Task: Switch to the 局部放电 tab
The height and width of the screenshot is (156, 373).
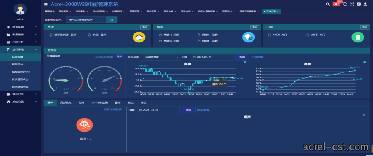Action: click(66, 103)
